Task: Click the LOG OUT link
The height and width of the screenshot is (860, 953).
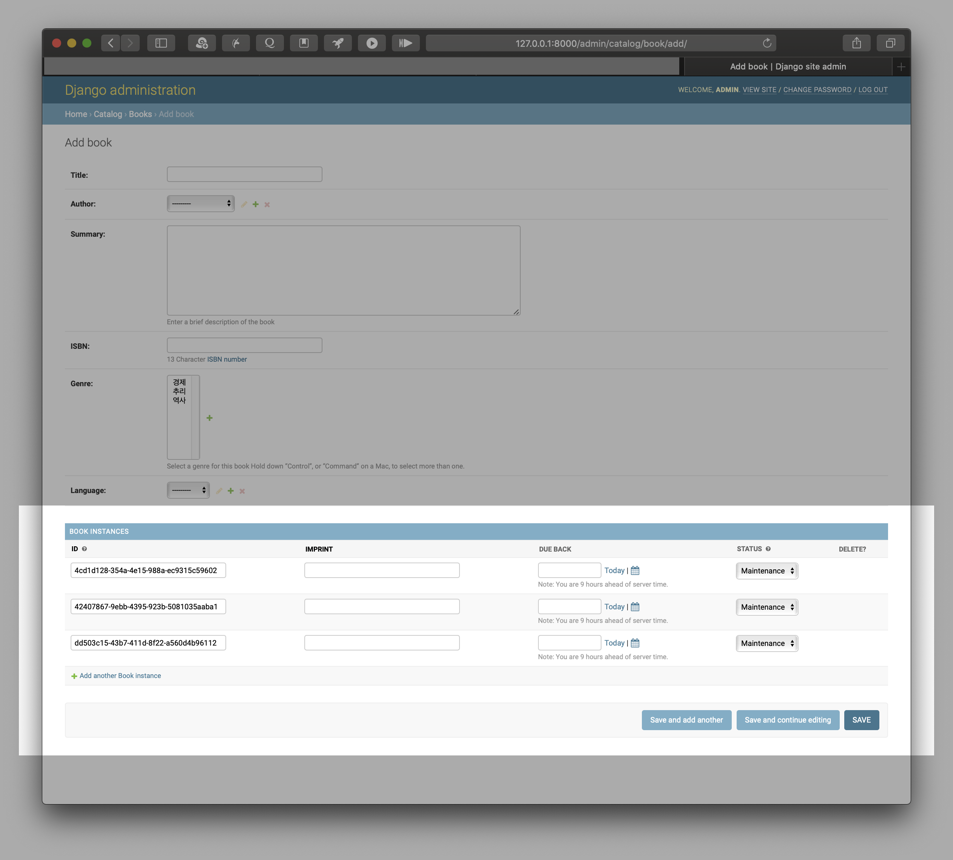Action: coord(873,90)
